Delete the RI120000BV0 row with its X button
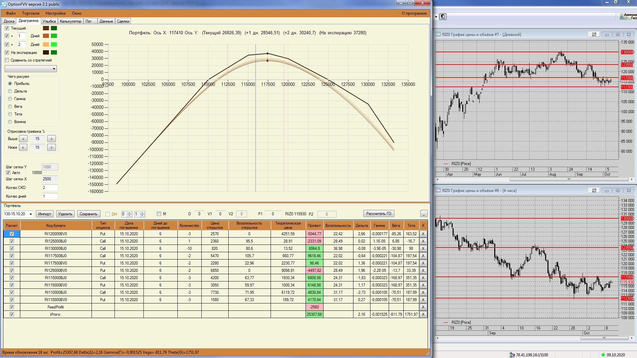The height and width of the screenshot is (358, 637). tap(423, 234)
